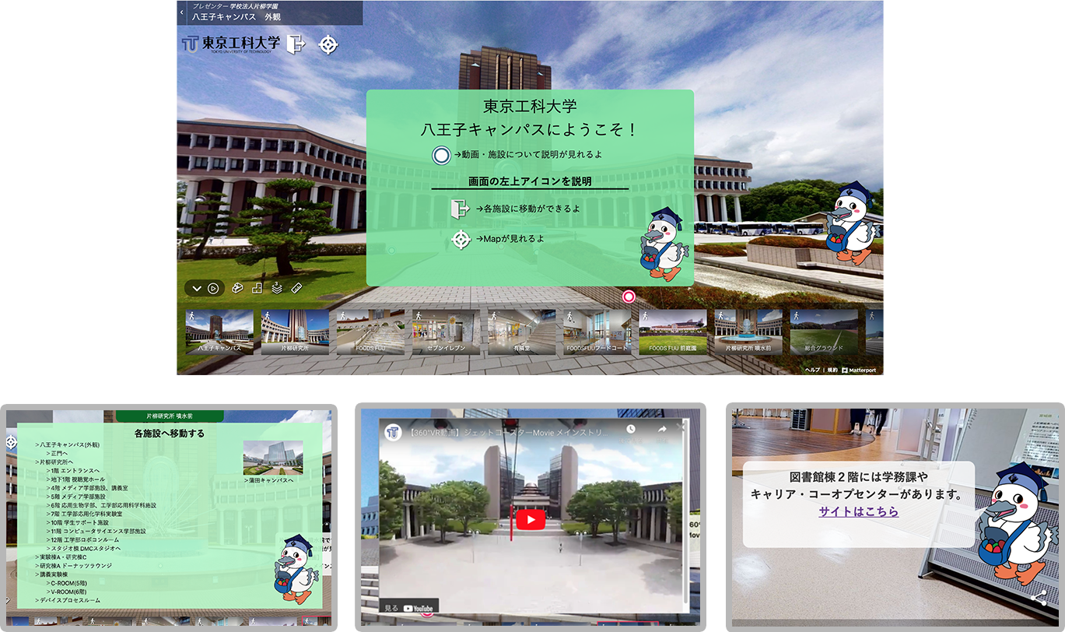Click the ヘルプ link
This screenshot has height=632, width=1065.
[812, 370]
